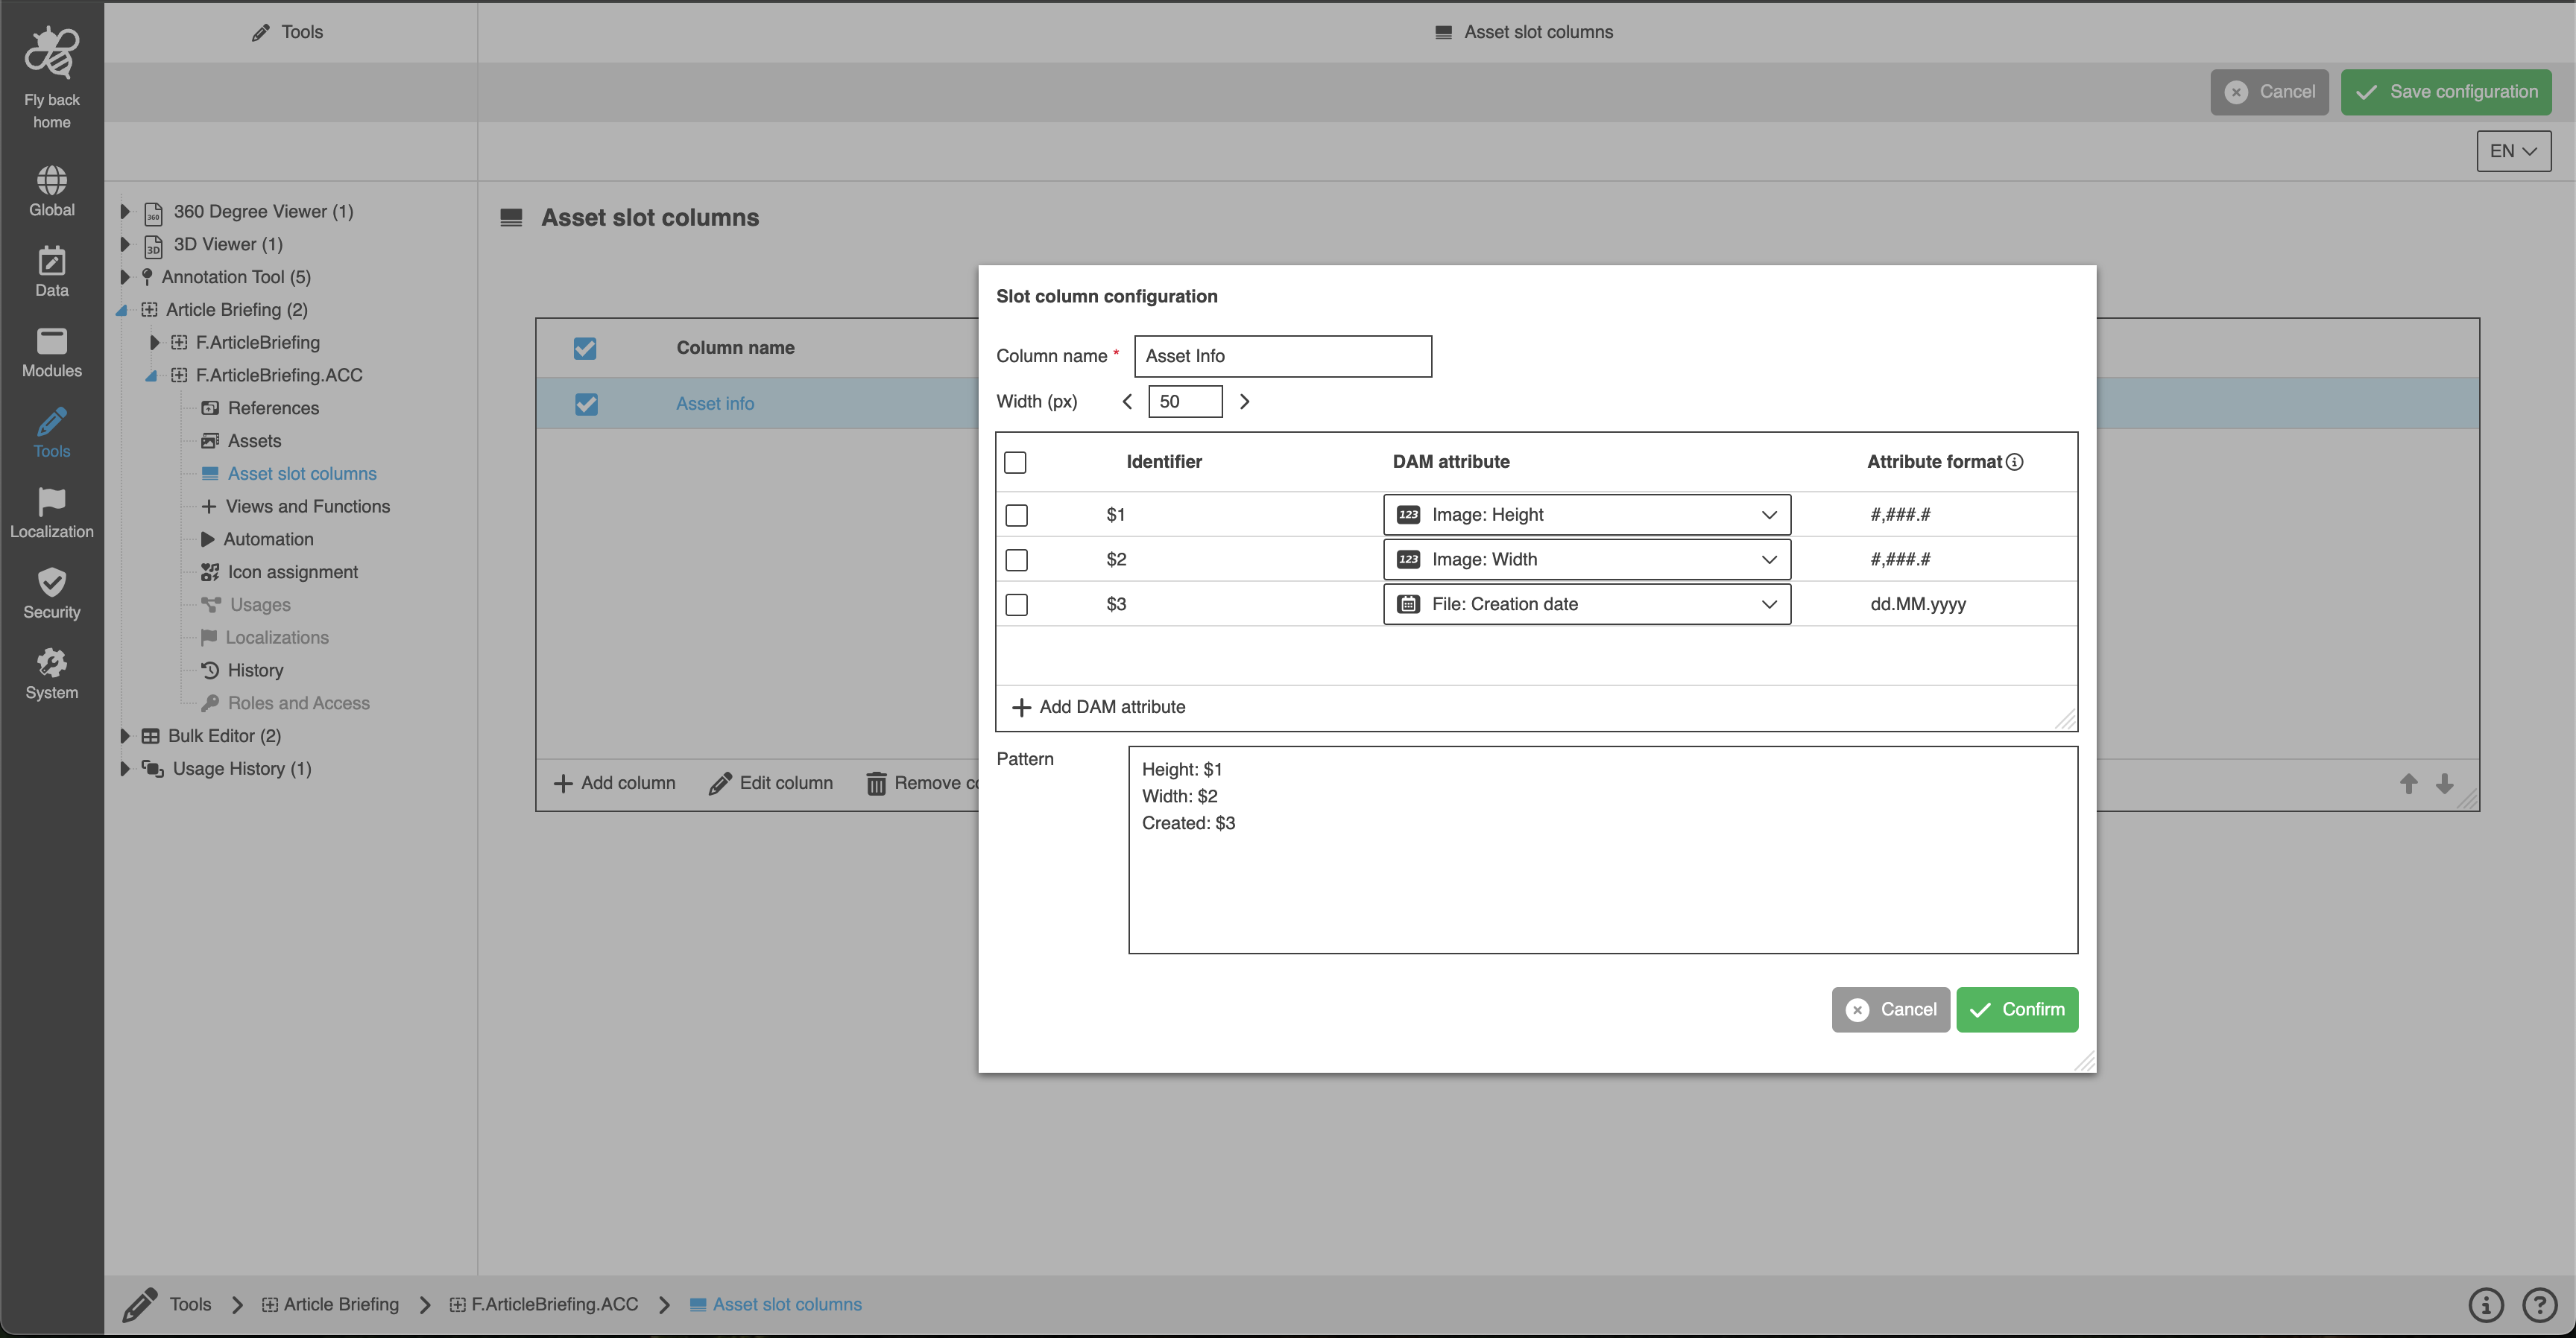Confirm the slot column configuration
Screen dimensions: 2576x1338
coord(2017,1009)
